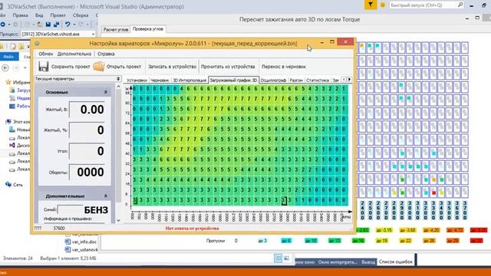Click the Открыть проект label
Screen dimensions: 491x276
[124, 67]
